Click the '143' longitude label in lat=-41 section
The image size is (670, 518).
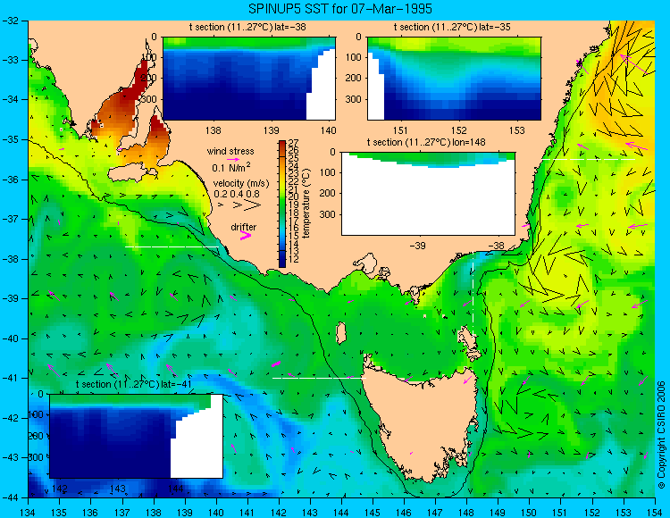pyautogui.click(x=118, y=489)
